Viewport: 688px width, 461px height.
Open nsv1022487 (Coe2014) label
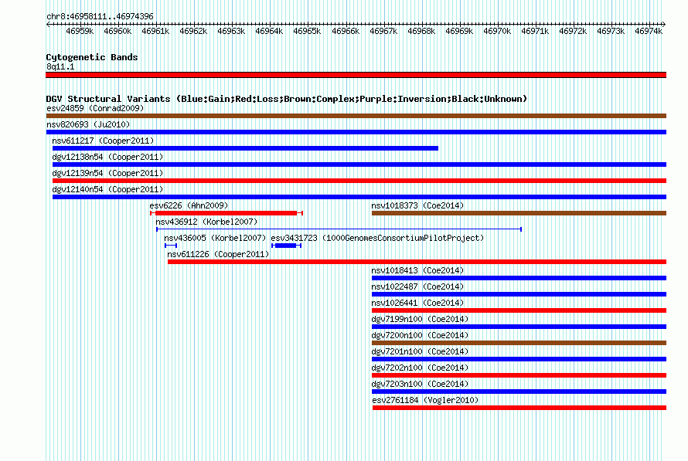pos(417,286)
